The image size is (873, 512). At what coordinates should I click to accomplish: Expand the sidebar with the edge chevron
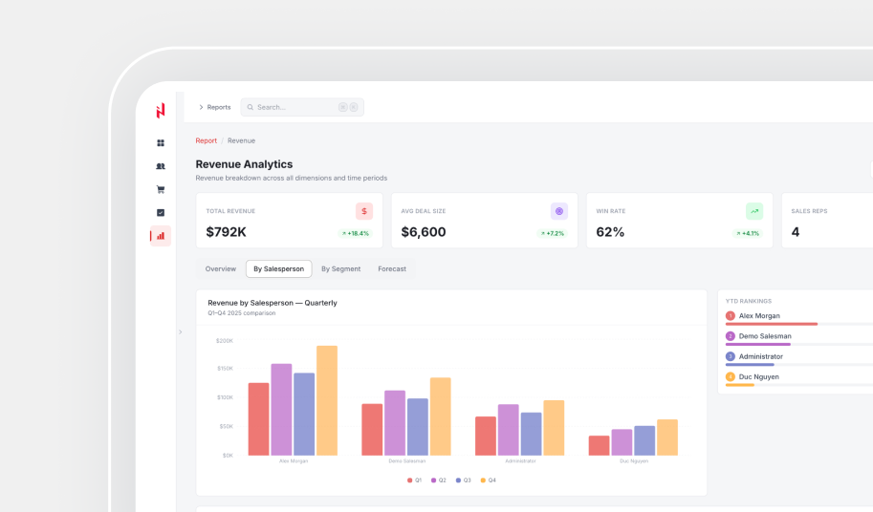coord(181,331)
